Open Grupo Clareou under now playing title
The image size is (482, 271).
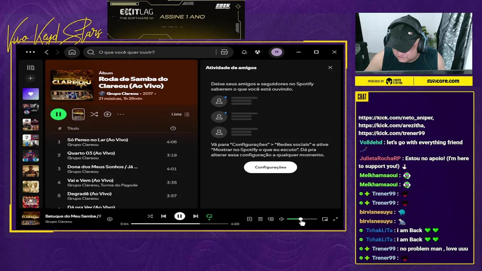(x=58, y=222)
